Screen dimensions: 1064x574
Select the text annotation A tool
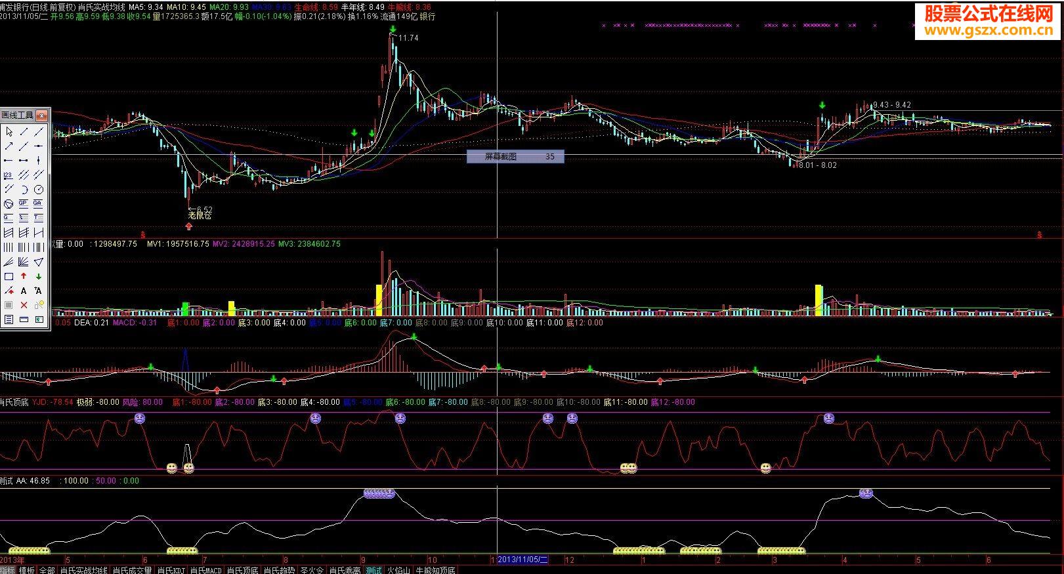tap(24, 291)
